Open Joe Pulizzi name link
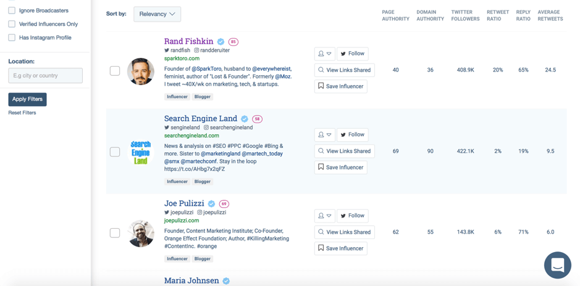 pos(184,203)
